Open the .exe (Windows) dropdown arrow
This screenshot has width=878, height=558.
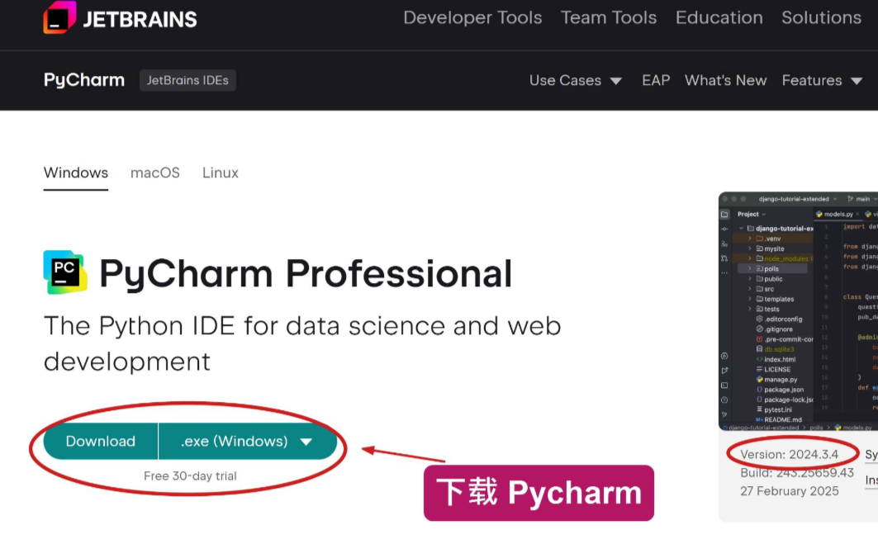point(306,442)
